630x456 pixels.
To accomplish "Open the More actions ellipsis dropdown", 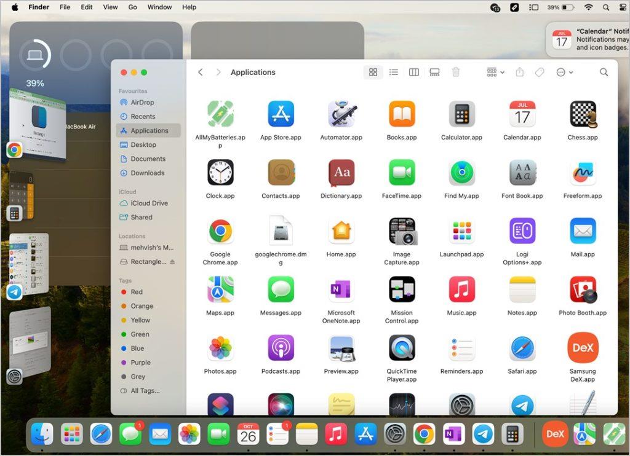I will [565, 73].
